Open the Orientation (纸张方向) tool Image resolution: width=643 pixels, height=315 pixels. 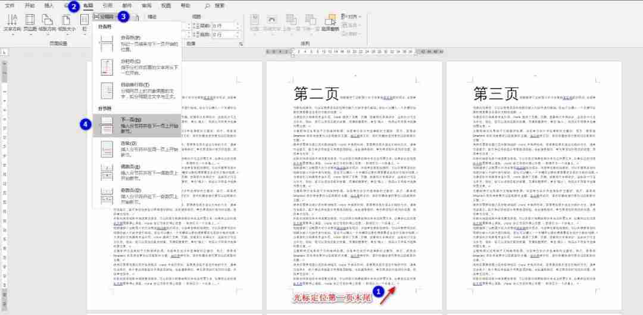(x=48, y=23)
